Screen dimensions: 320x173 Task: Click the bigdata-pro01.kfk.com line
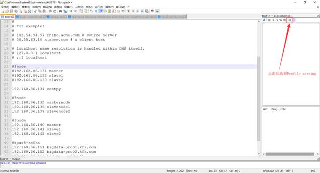click(x=54, y=147)
